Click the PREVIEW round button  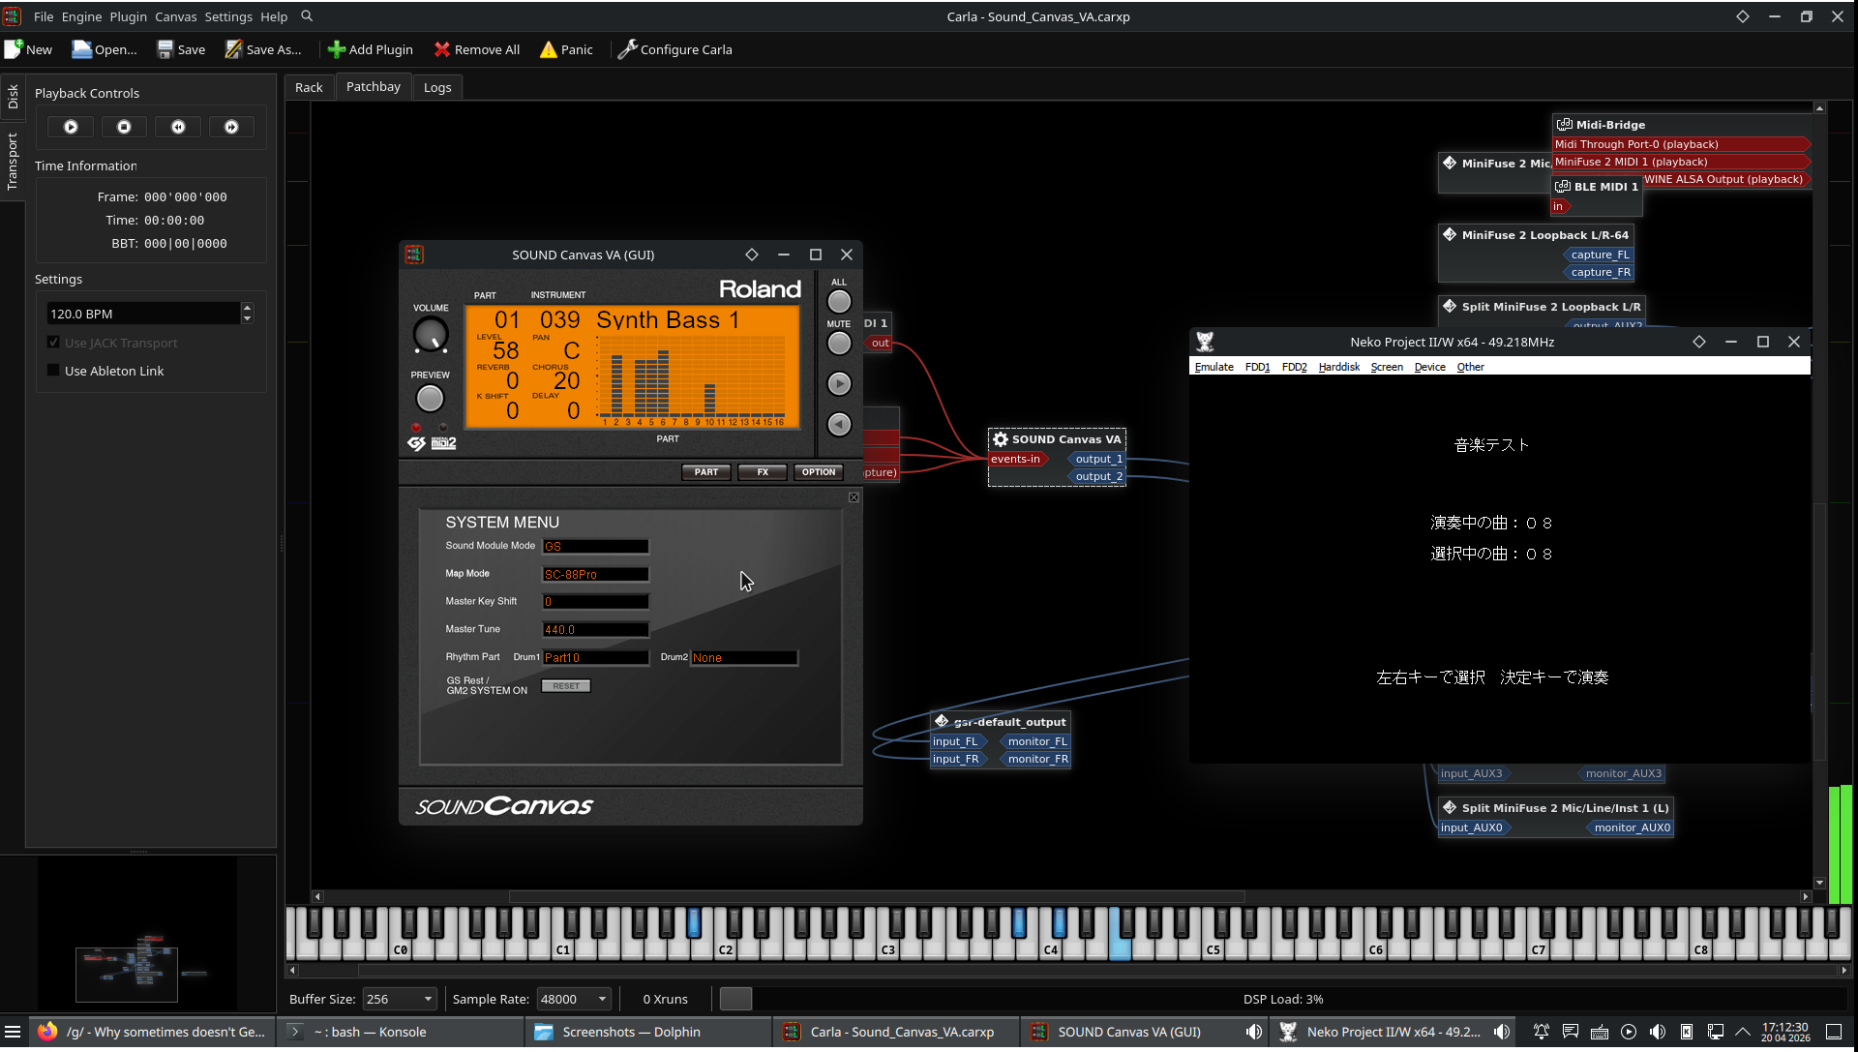430,399
